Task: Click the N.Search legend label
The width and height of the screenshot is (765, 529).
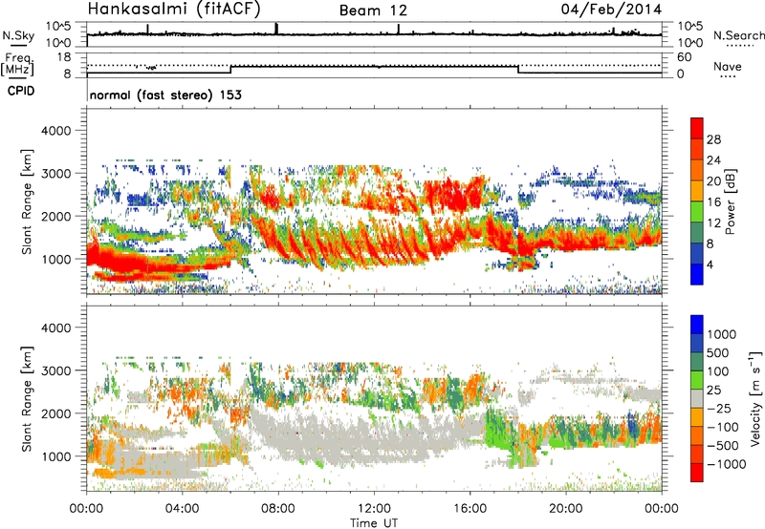Action: tap(739, 35)
